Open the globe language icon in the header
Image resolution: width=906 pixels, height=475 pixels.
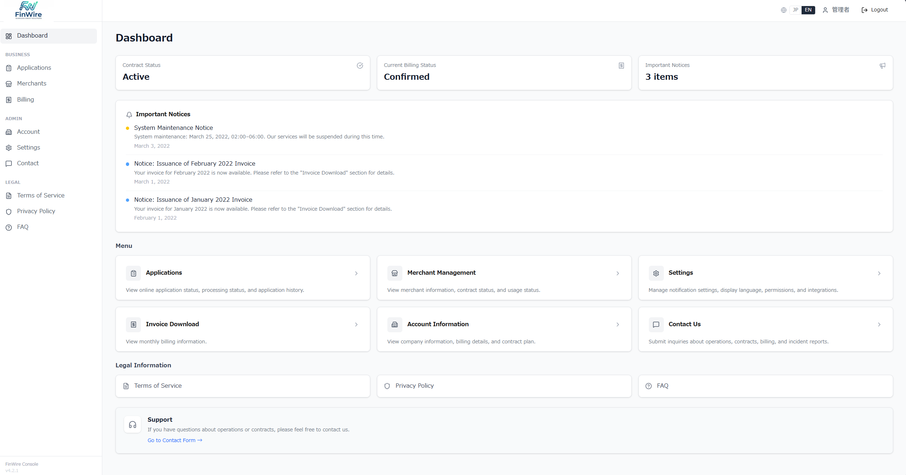click(783, 10)
